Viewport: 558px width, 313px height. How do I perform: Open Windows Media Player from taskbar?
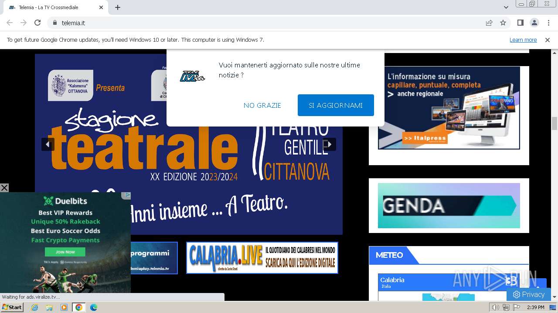pyautogui.click(x=64, y=307)
